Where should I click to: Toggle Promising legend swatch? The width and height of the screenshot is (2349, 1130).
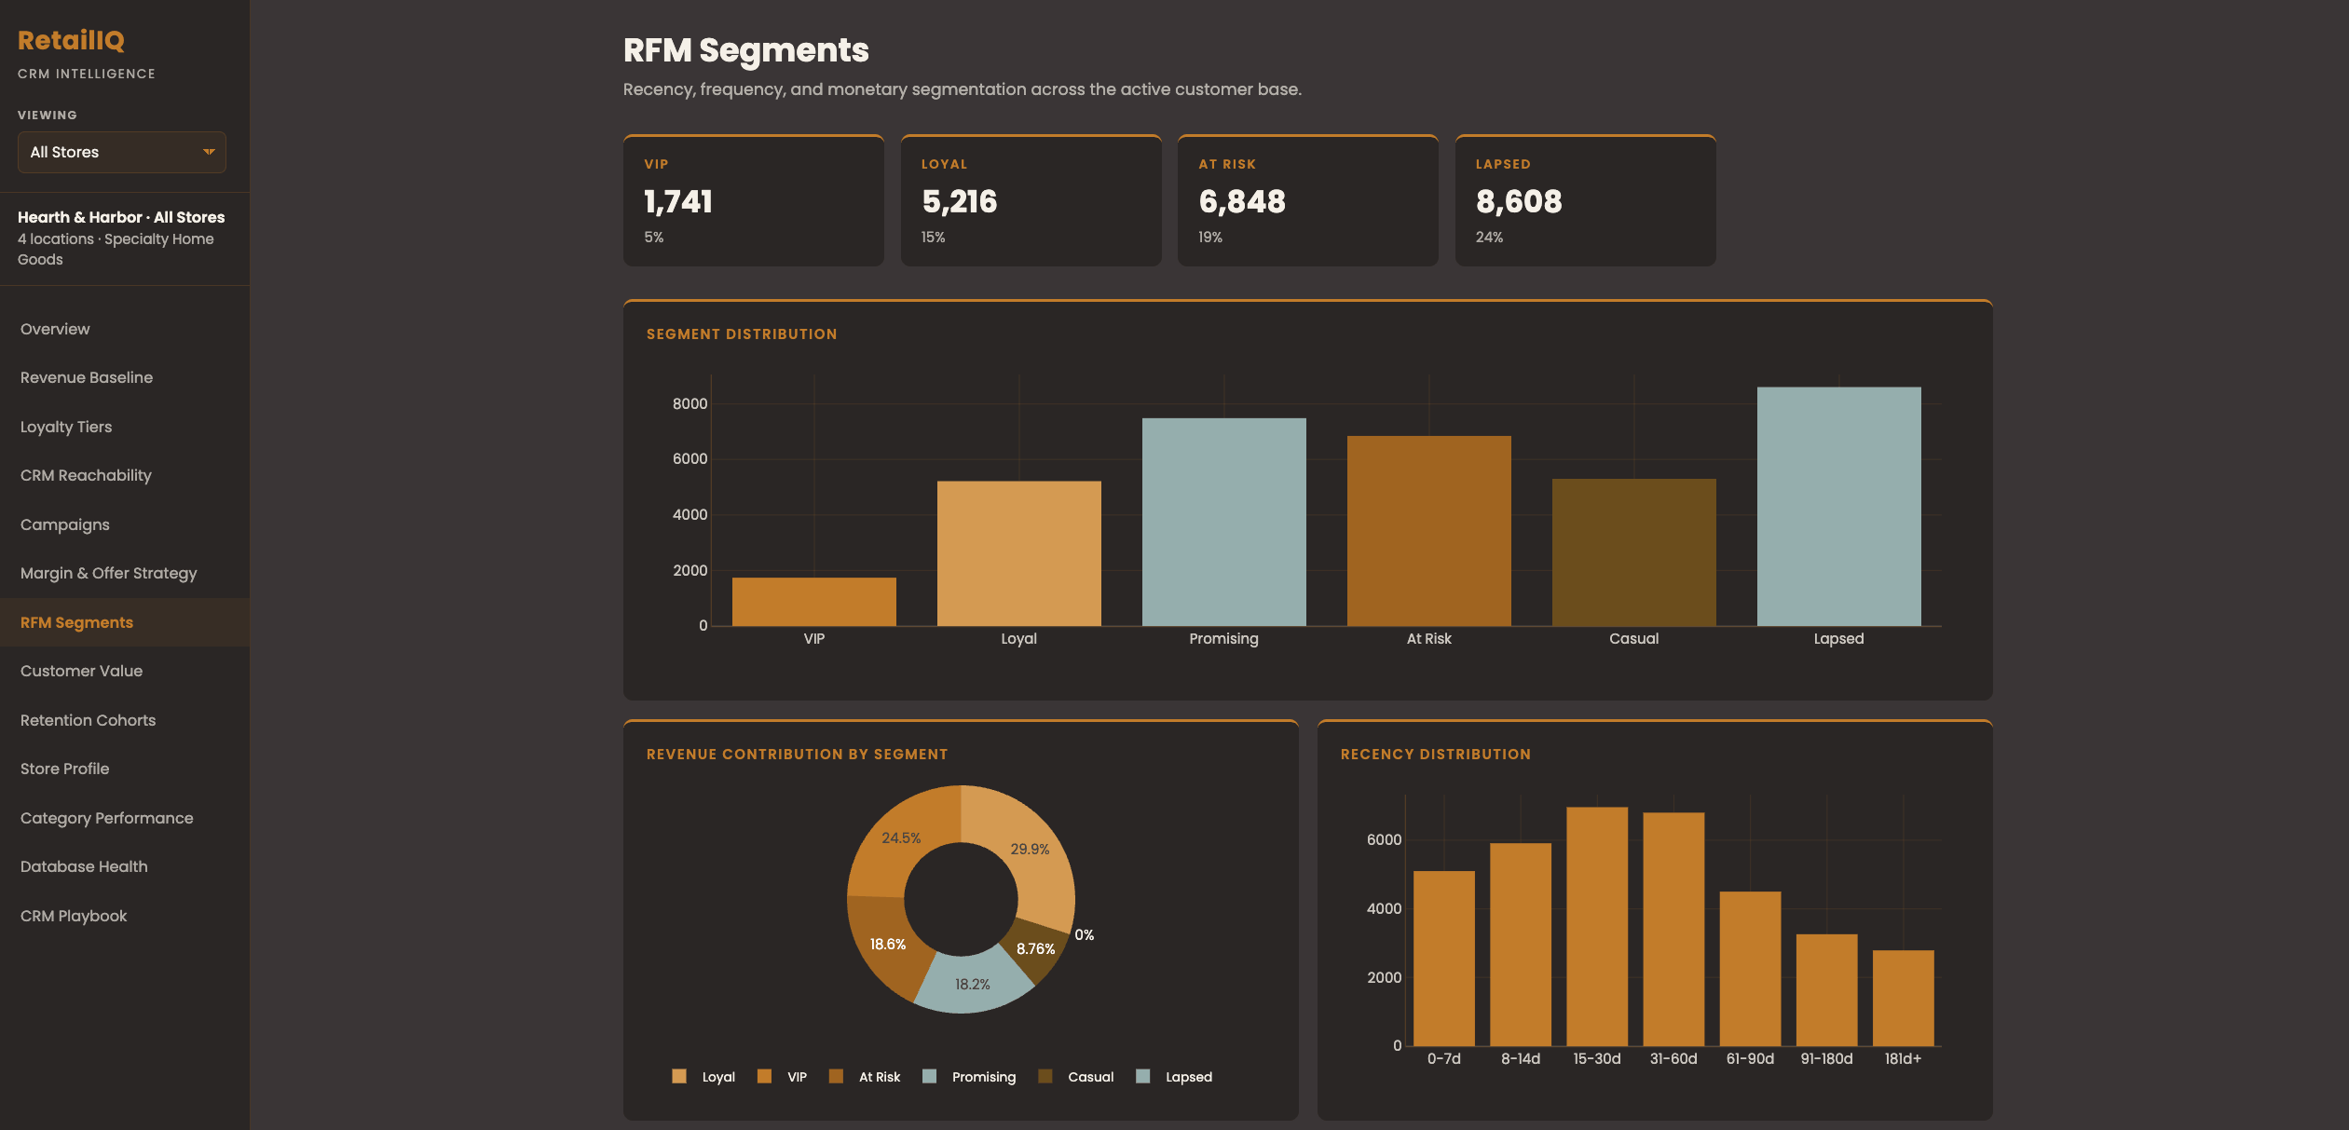pos(929,1076)
